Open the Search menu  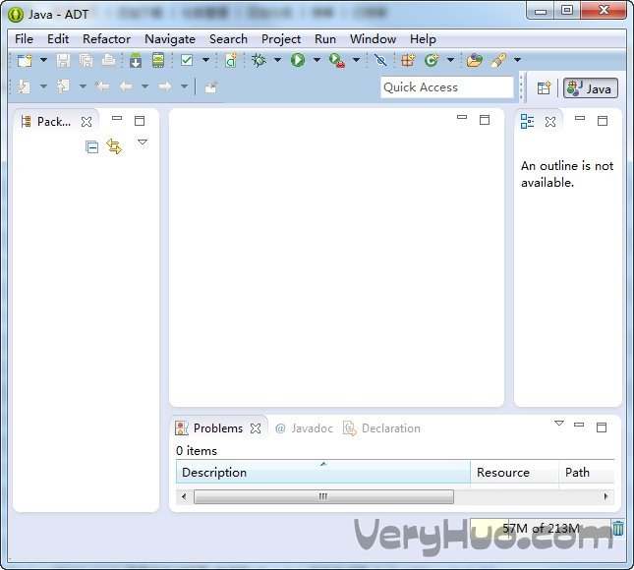click(228, 39)
